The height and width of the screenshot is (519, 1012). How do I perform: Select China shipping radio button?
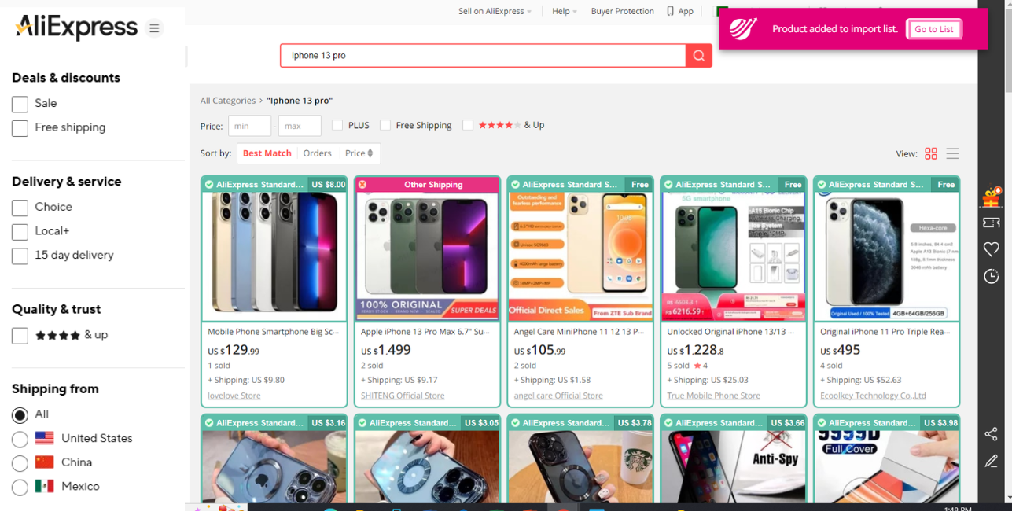point(20,463)
